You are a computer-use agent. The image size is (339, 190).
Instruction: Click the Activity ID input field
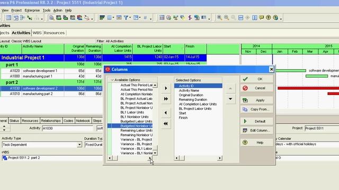click(67, 128)
